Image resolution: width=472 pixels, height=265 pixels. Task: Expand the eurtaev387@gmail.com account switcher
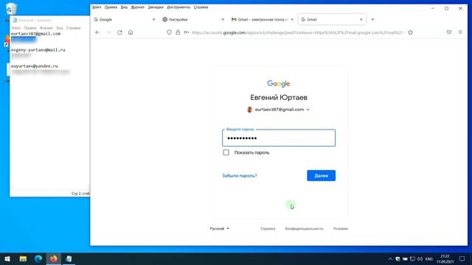tap(279, 110)
